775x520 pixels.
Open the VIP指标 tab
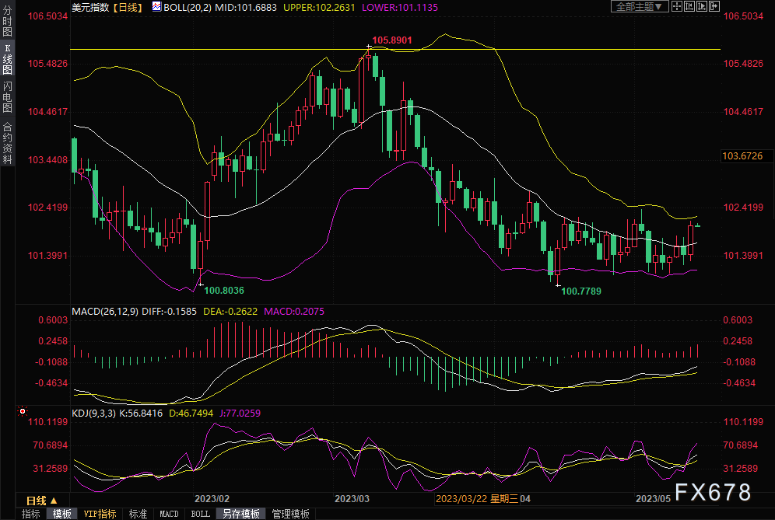[x=100, y=514]
